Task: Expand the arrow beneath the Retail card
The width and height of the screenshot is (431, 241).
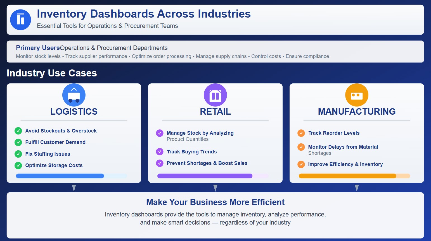Action: (x=215, y=188)
